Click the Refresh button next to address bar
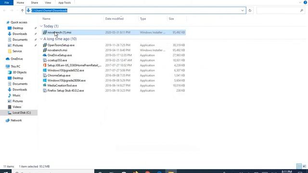Image resolution: width=308 pixels, height=173 pixels. [x=250, y=11]
